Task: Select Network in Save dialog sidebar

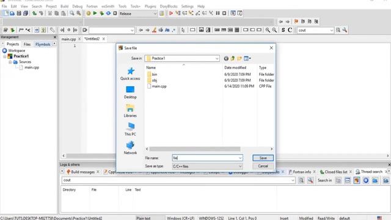Action: (x=130, y=148)
